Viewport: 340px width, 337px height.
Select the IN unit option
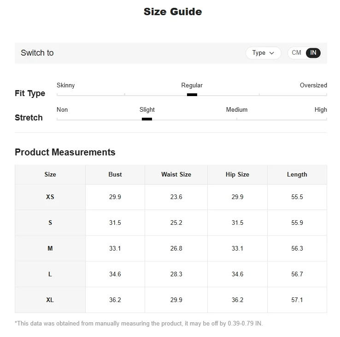tap(313, 53)
